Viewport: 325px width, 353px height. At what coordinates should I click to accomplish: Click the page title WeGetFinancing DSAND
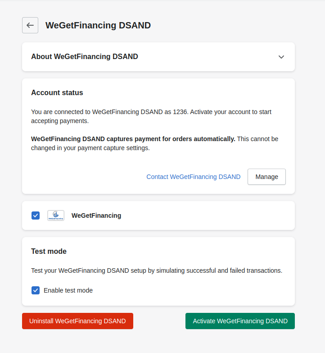98,25
